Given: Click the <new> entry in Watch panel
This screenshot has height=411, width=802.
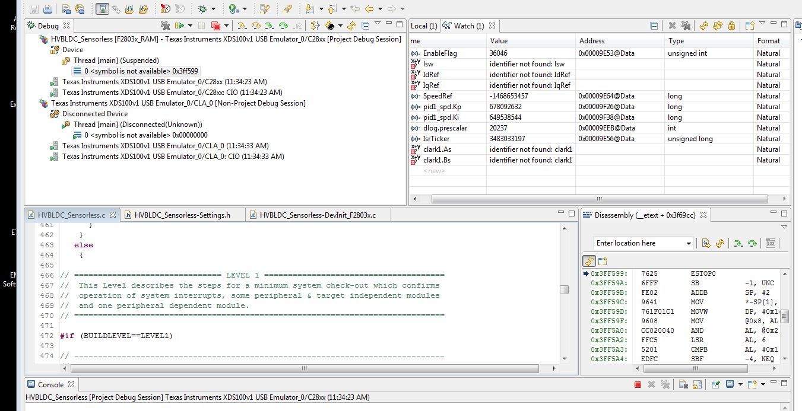Looking at the screenshot, I should coord(433,171).
